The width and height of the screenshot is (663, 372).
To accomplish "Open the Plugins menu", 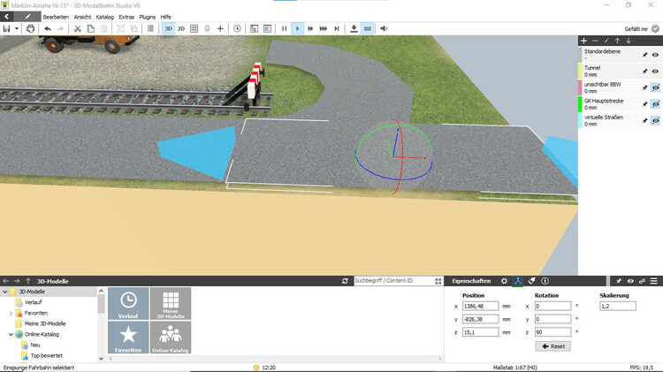I will 147,17.
